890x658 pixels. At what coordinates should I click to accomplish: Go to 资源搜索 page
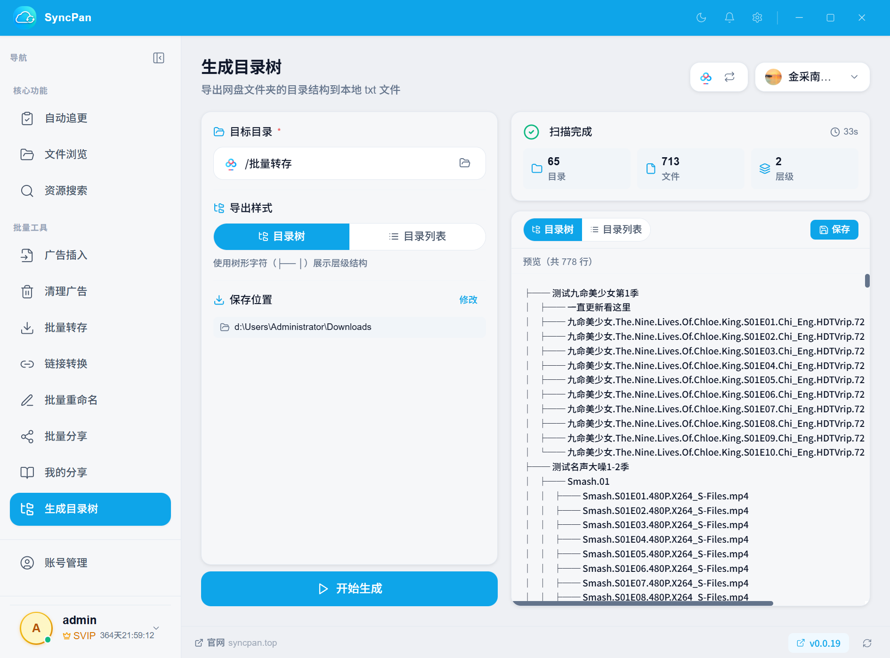tap(90, 191)
